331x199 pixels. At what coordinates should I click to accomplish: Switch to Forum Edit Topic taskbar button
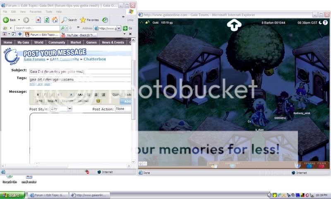(48, 195)
